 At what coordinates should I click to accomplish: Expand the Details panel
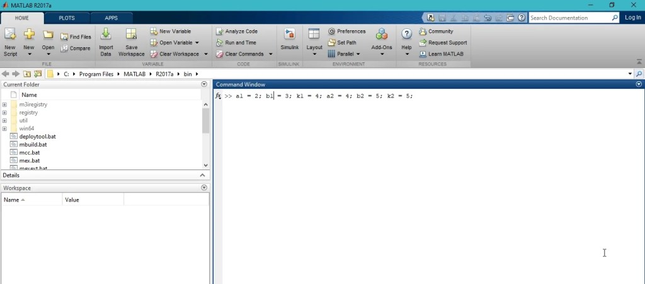tap(202, 176)
